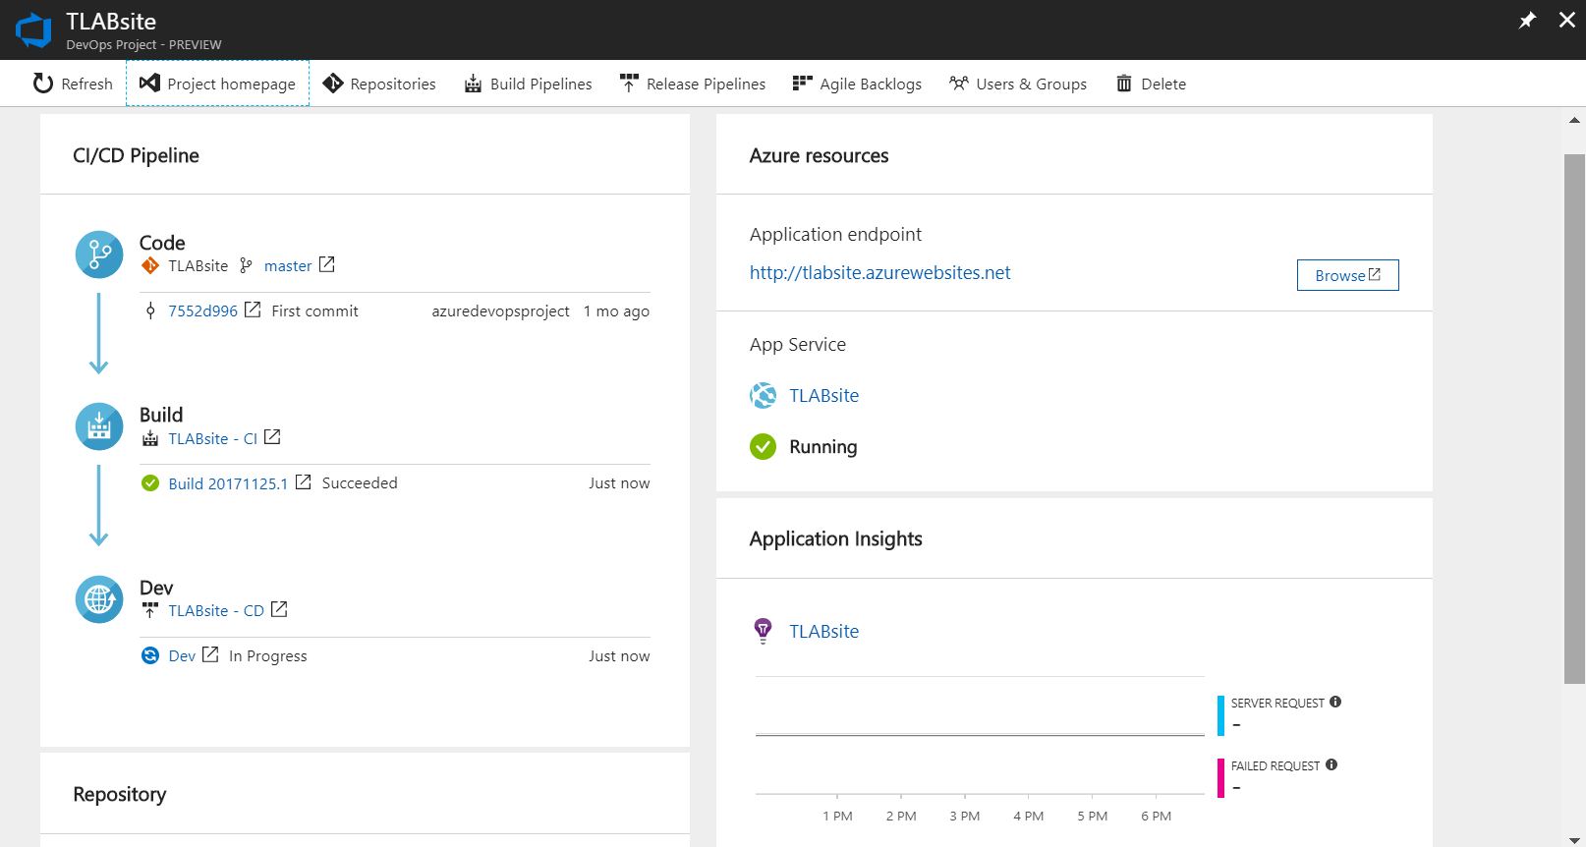The width and height of the screenshot is (1586, 847).
Task: Open TLABsite Application Insights link
Action: pyautogui.click(x=823, y=632)
